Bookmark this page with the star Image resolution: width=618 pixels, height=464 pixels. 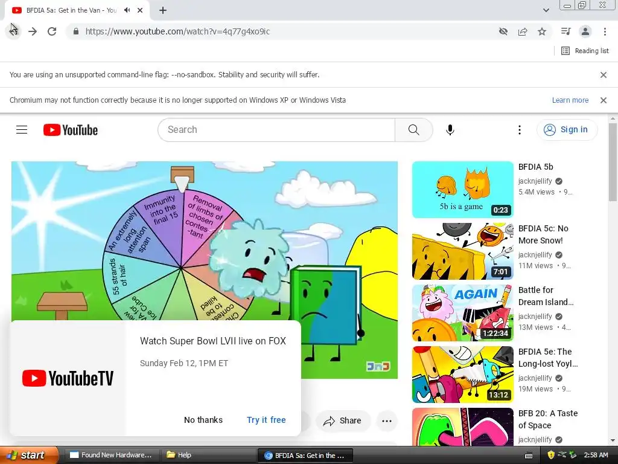(x=542, y=31)
